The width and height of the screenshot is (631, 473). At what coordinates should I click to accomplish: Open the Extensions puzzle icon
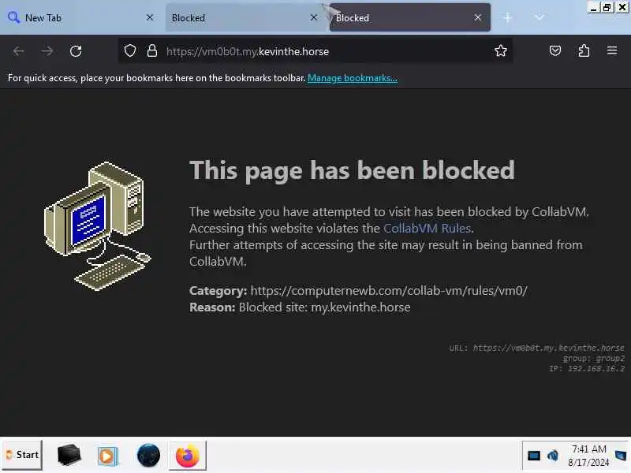click(x=584, y=50)
